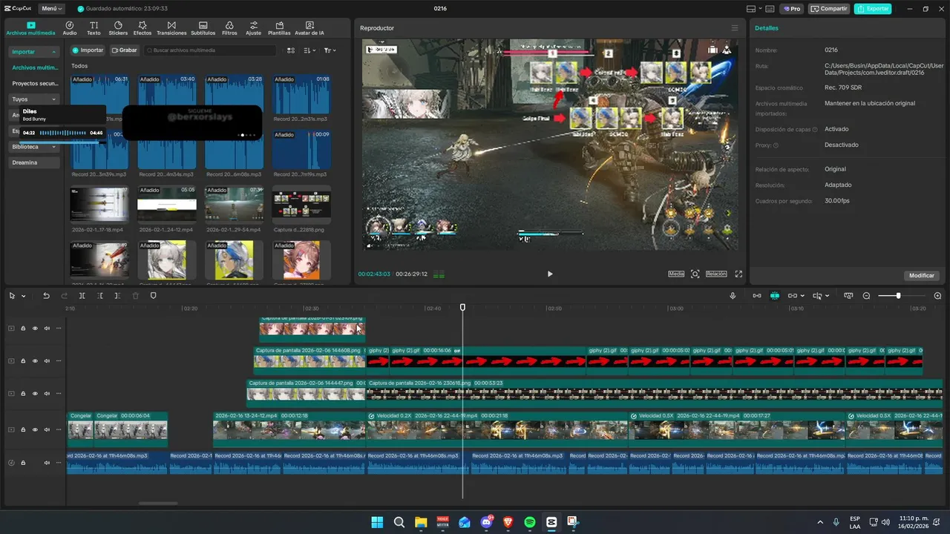Open the player crop/scan frame tool
Image resolution: width=950 pixels, height=534 pixels.
pos(695,274)
